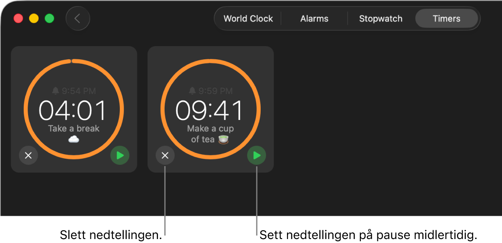The height and width of the screenshot is (243, 502).
Task: Click the cloud emoji in break timer
Action: 74,139
